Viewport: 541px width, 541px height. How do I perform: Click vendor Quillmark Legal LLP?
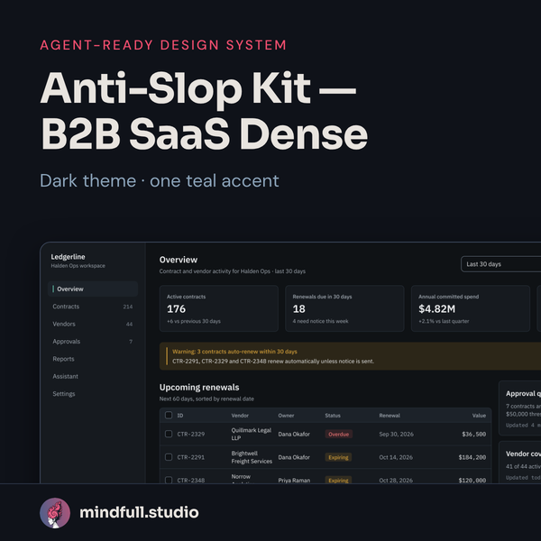(252, 434)
